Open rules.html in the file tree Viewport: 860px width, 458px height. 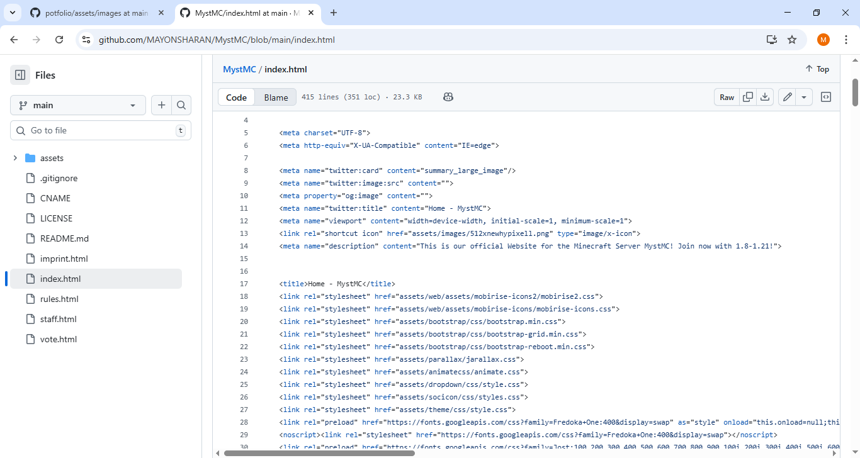click(x=59, y=299)
